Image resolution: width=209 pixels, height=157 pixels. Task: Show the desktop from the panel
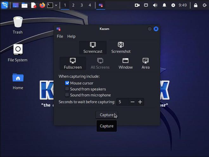point(16,5)
